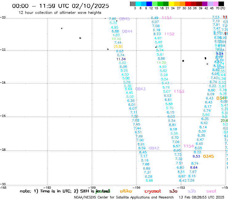Image resolution: width=228 pixels, height=200 pixels.
Task: Click the wave height value 8.59
Action: point(142,148)
